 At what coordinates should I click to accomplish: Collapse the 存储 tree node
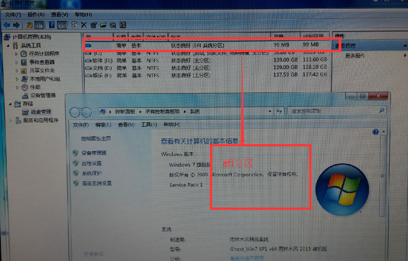[10, 104]
